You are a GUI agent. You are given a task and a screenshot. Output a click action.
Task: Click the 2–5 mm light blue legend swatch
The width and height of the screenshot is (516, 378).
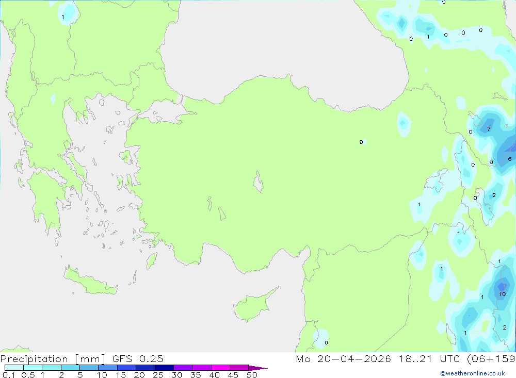tap(70, 368)
